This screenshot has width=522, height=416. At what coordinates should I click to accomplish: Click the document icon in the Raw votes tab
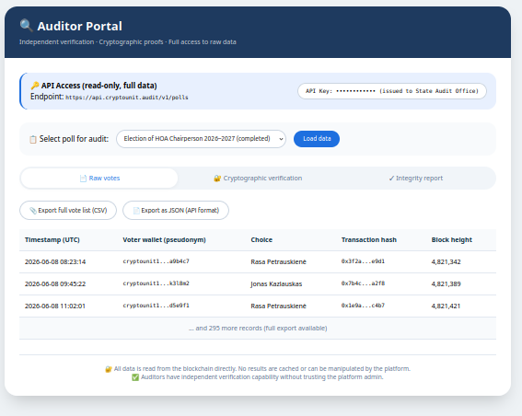pyautogui.click(x=83, y=179)
